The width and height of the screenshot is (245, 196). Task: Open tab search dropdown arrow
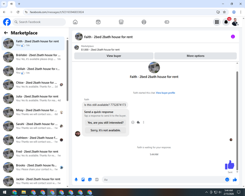(4, 4)
